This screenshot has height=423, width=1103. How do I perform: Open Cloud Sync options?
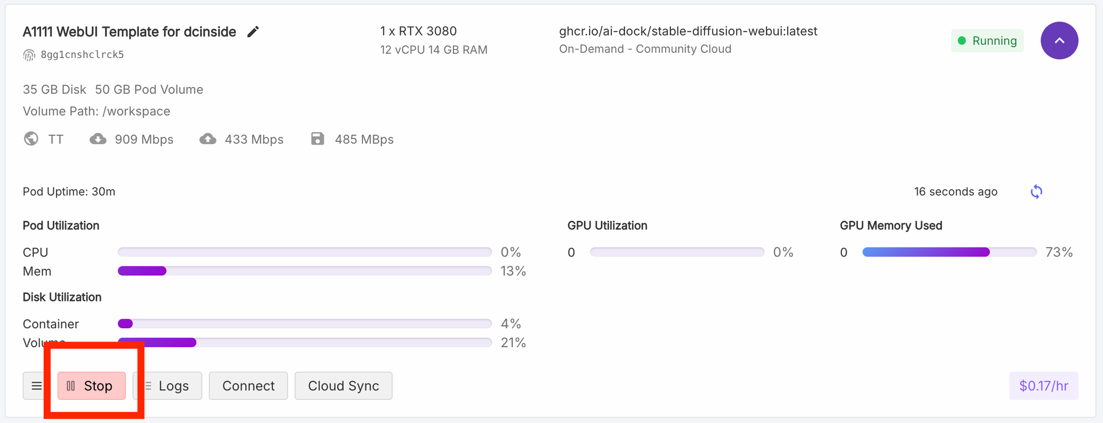344,386
